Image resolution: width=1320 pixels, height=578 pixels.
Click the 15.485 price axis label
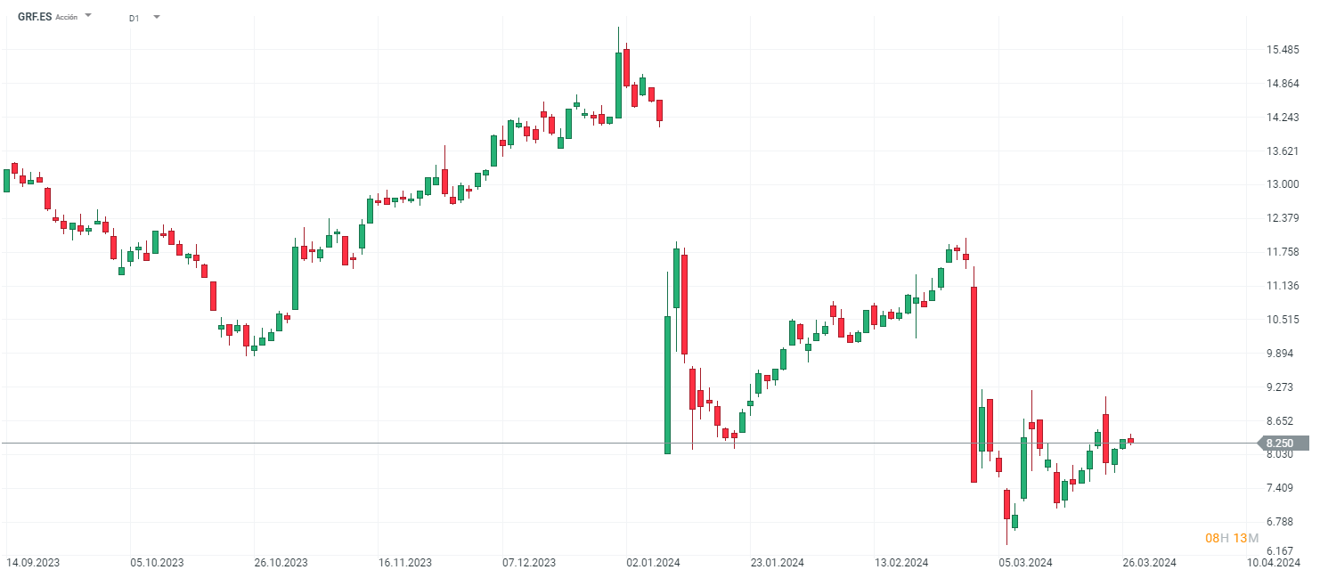pyautogui.click(x=1281, y=50)
